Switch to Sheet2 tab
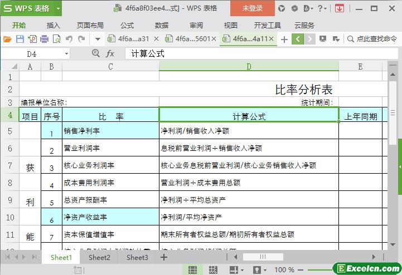The width and height of the screenshot is (402, 275). click(x=99, y=257)
